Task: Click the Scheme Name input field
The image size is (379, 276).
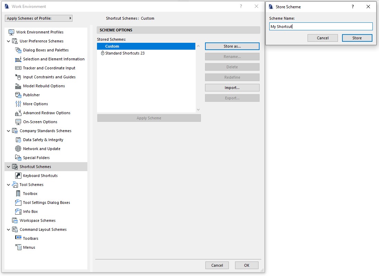Action: coord(321,27)
